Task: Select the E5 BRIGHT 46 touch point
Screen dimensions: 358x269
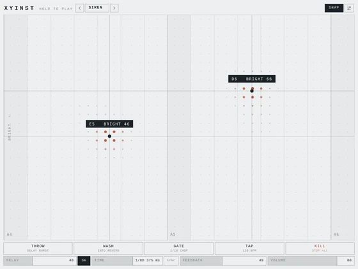Action: (x=109, y=136)
